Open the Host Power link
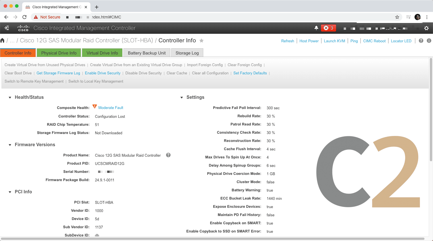Image resolution: width=433 pixels, height=241 pixels. point(309,41)
